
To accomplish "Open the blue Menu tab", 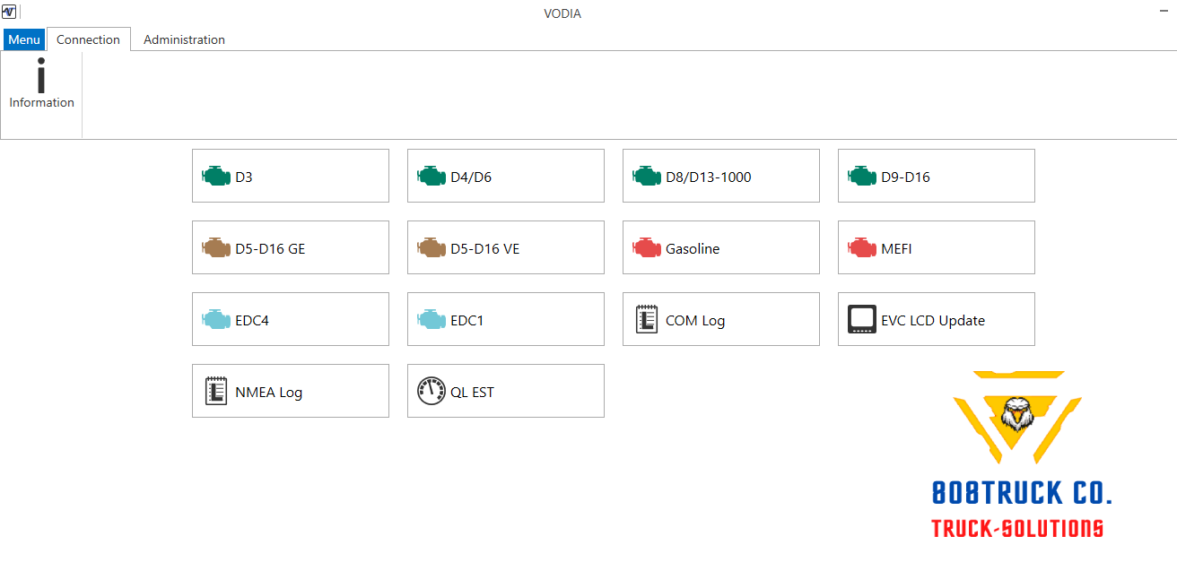I will (x=24, y=39).
